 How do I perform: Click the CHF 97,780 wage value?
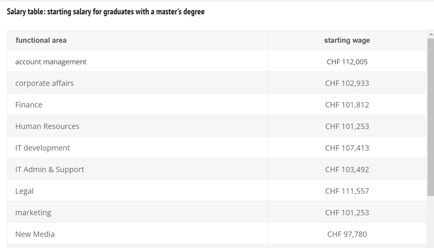click(347, 234)
